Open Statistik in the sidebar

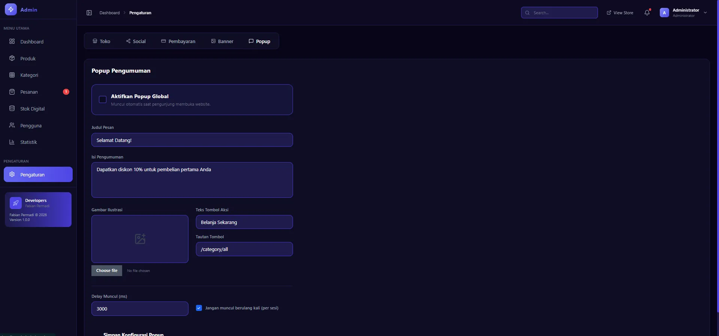pyautogui.click(x=28, y=142)
